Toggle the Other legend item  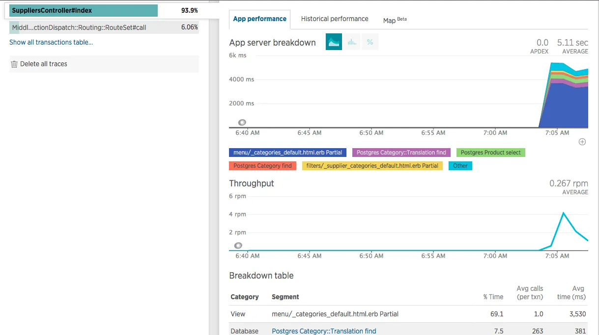(x=460, y=166)
